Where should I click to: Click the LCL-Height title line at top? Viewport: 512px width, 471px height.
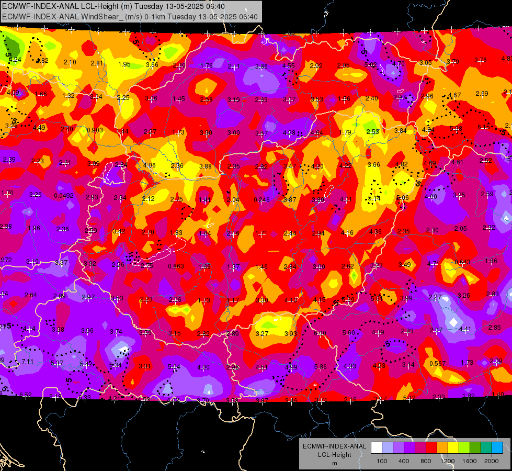coord(113,6)
